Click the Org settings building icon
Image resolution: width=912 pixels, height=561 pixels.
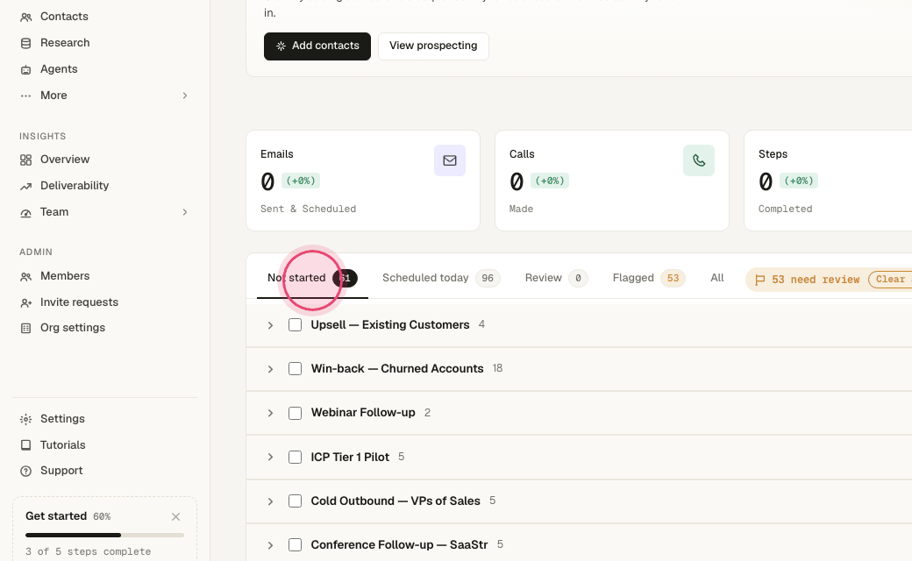(25, 329)
